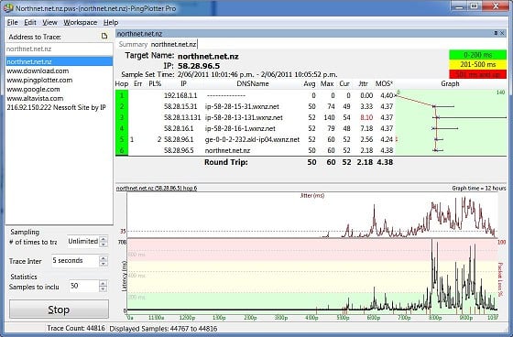
Task: Decrease samples to include with down arrow
Action: (x=103, y=288)
